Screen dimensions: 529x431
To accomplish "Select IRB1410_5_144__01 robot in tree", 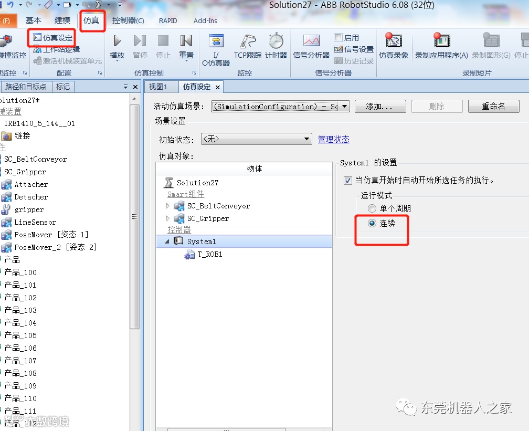I will [x=39, y=123].
